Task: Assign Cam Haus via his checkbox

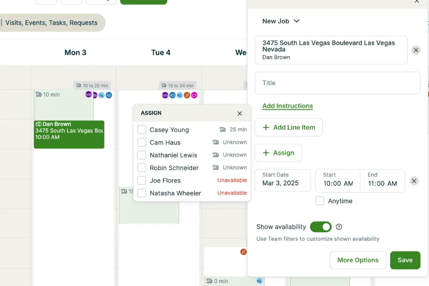Action: pos(142,143)
